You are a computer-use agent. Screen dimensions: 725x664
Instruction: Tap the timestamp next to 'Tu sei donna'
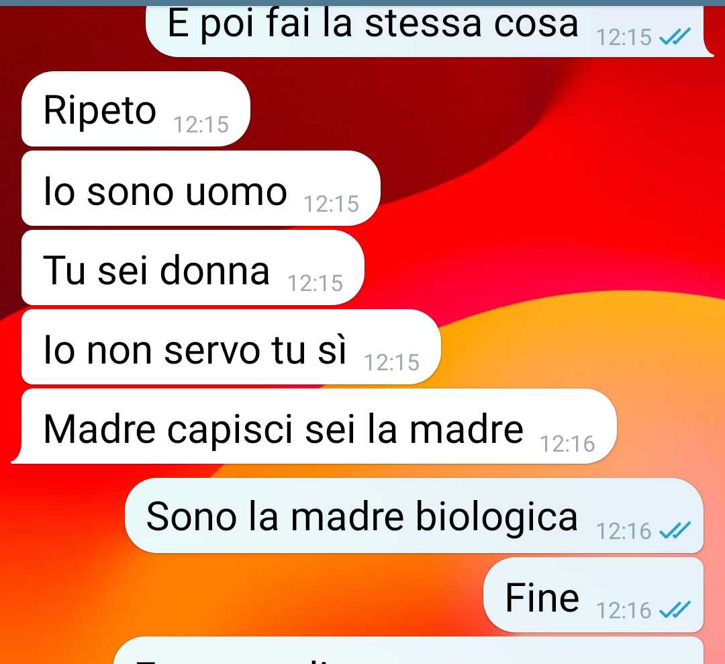tap(316, 283)
